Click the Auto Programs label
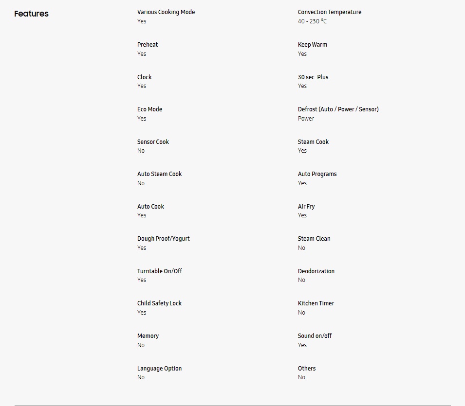465x406 pixels. (317, 174)
